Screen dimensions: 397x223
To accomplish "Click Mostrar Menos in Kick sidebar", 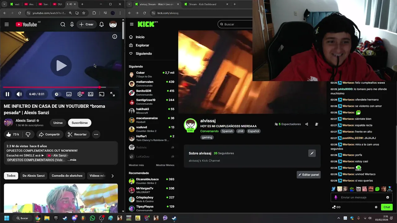I will tap(165, 165).
